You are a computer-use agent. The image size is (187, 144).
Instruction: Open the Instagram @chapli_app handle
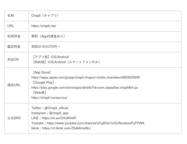pyautogui.click(x=59, y=113)
